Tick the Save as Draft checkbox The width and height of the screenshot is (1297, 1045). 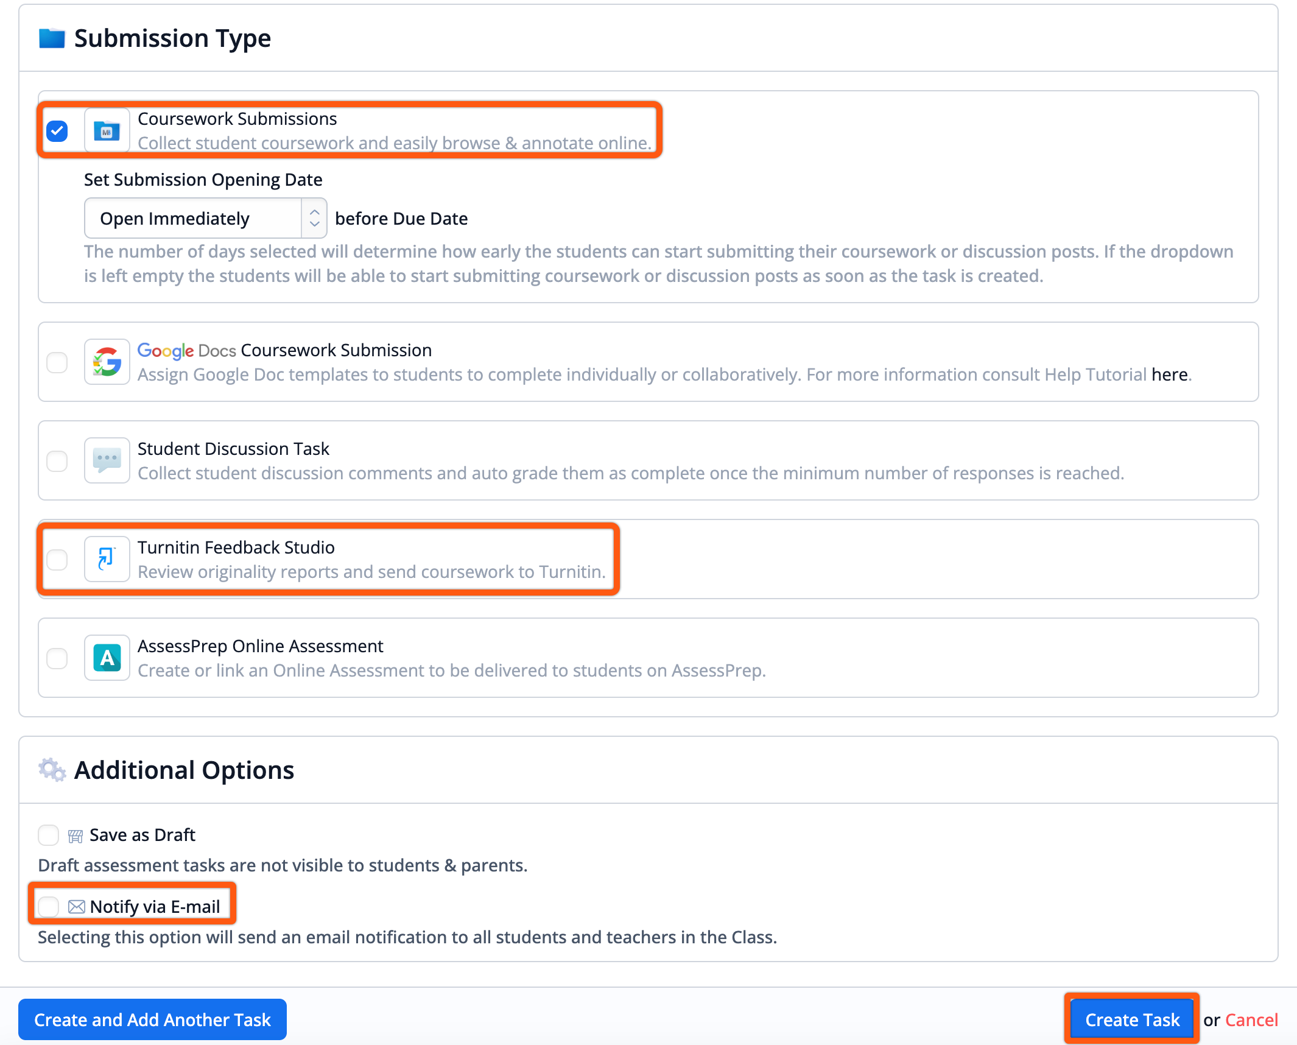[x=49, y=836]
